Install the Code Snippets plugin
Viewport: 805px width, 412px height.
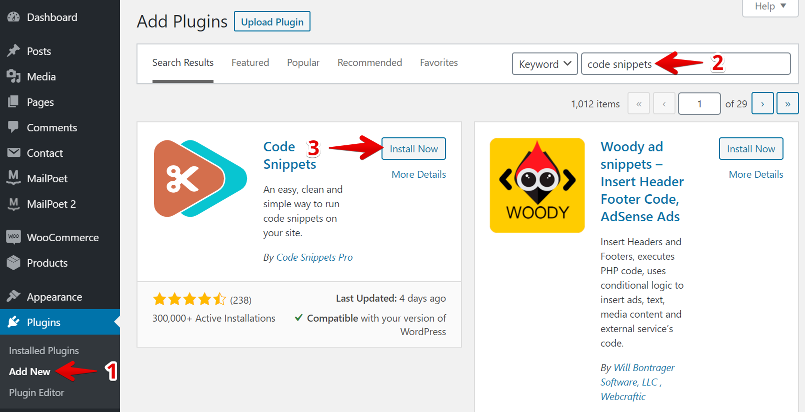click(x=413, y=149)
